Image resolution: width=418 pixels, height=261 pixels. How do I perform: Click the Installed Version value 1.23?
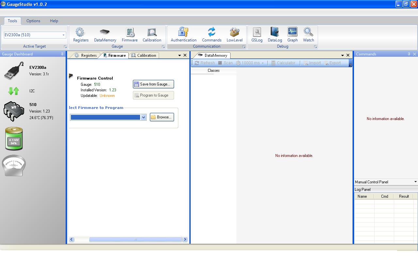click(113, 90)
